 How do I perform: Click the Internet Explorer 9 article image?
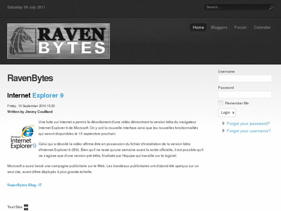pos(23,138)
